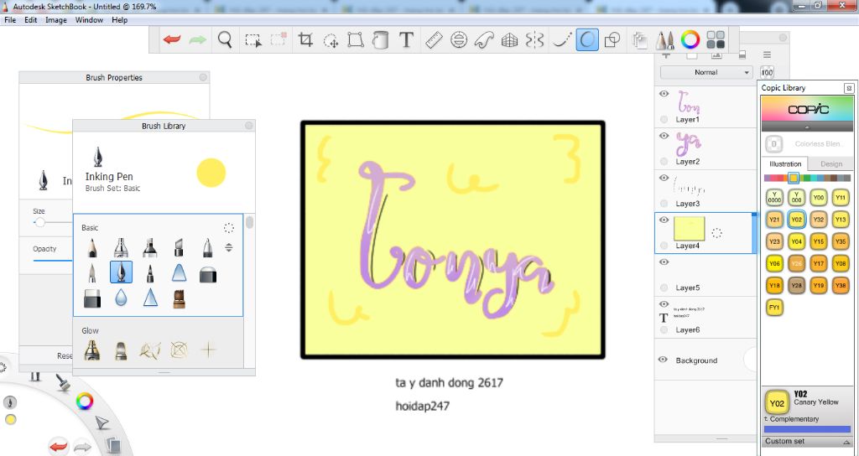Toggle the active Predictive Stroke tool

(587, 40)
